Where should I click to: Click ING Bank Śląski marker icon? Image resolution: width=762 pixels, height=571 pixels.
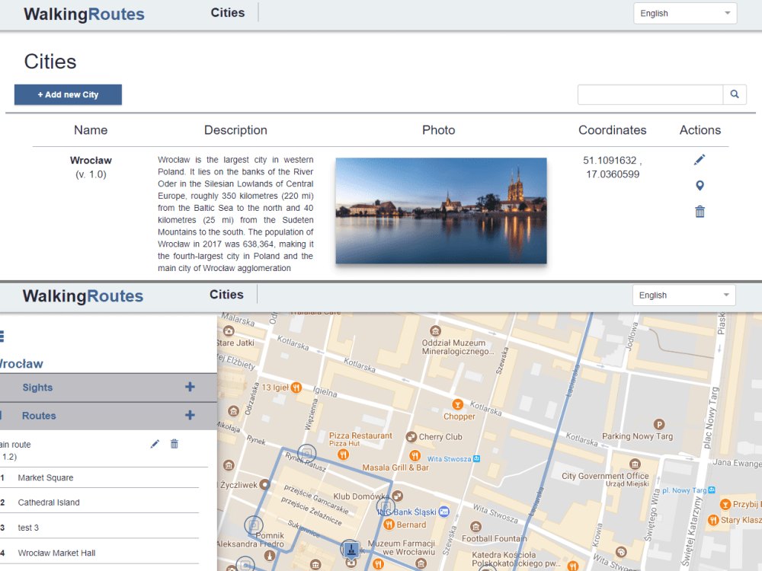(443, 512)
